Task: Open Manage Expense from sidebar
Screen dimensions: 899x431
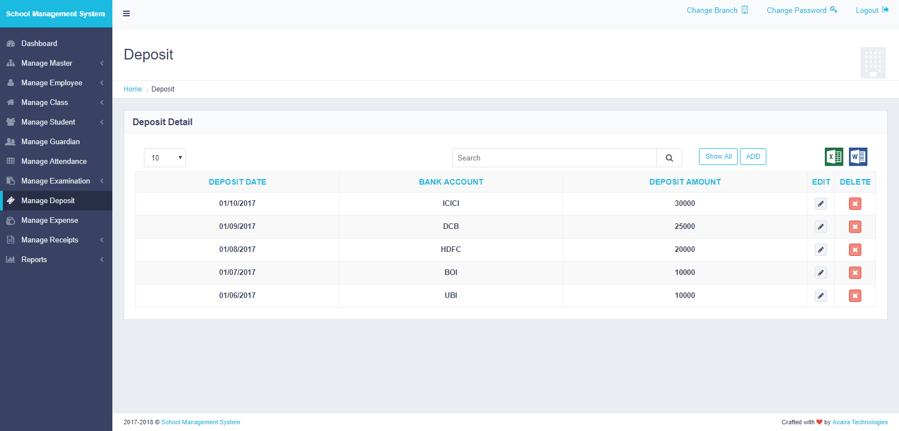Action: [49, 221]
